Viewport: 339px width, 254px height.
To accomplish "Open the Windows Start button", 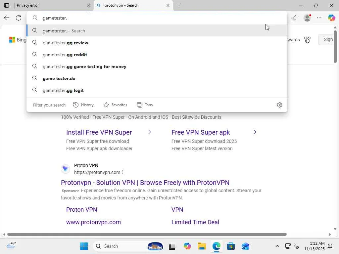I will point(84,246).
